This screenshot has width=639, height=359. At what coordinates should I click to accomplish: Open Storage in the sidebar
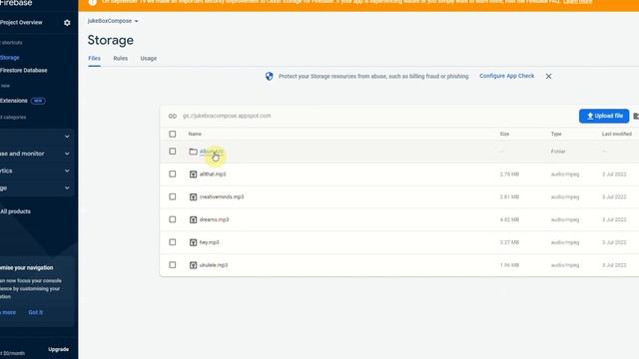(10, 58)
